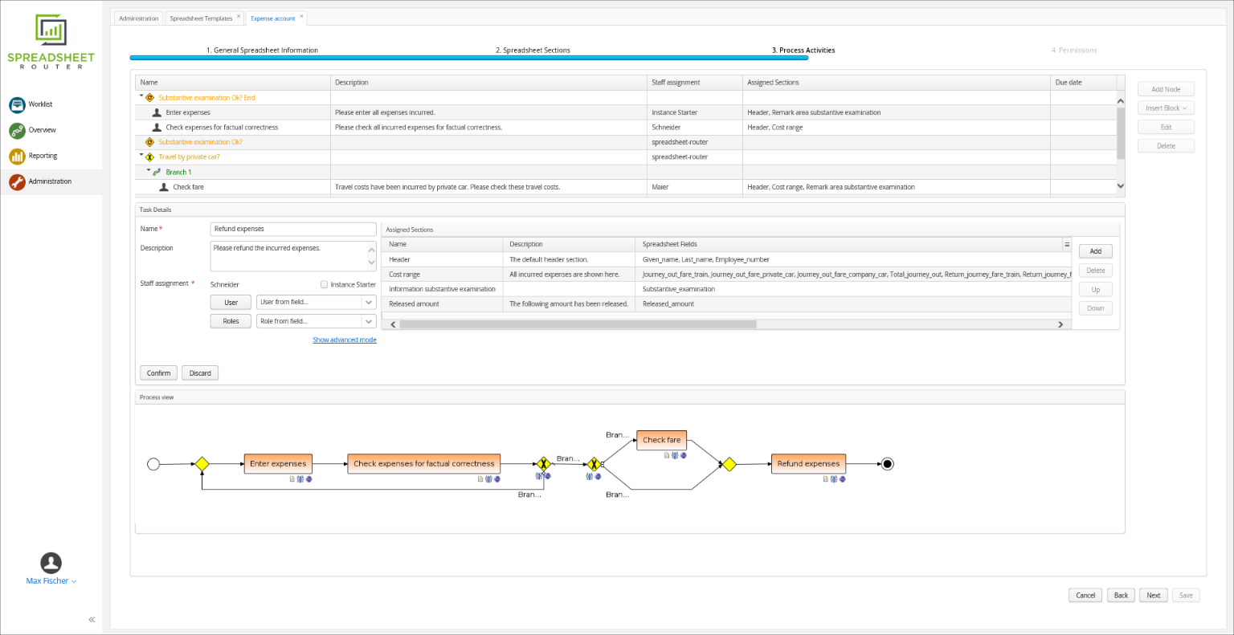Go to step 2 Spreadsheet Sections
This screenshot has height=635, width=1234.
point(533,50)
